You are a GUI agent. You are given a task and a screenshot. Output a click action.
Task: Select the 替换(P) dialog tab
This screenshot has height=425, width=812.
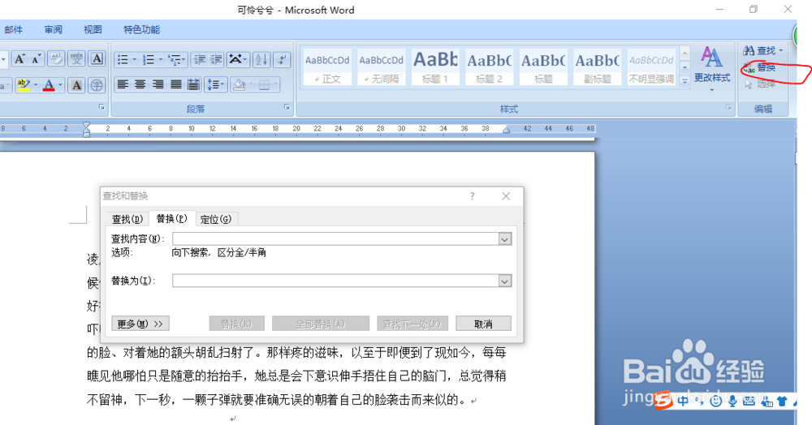(172, 218)
